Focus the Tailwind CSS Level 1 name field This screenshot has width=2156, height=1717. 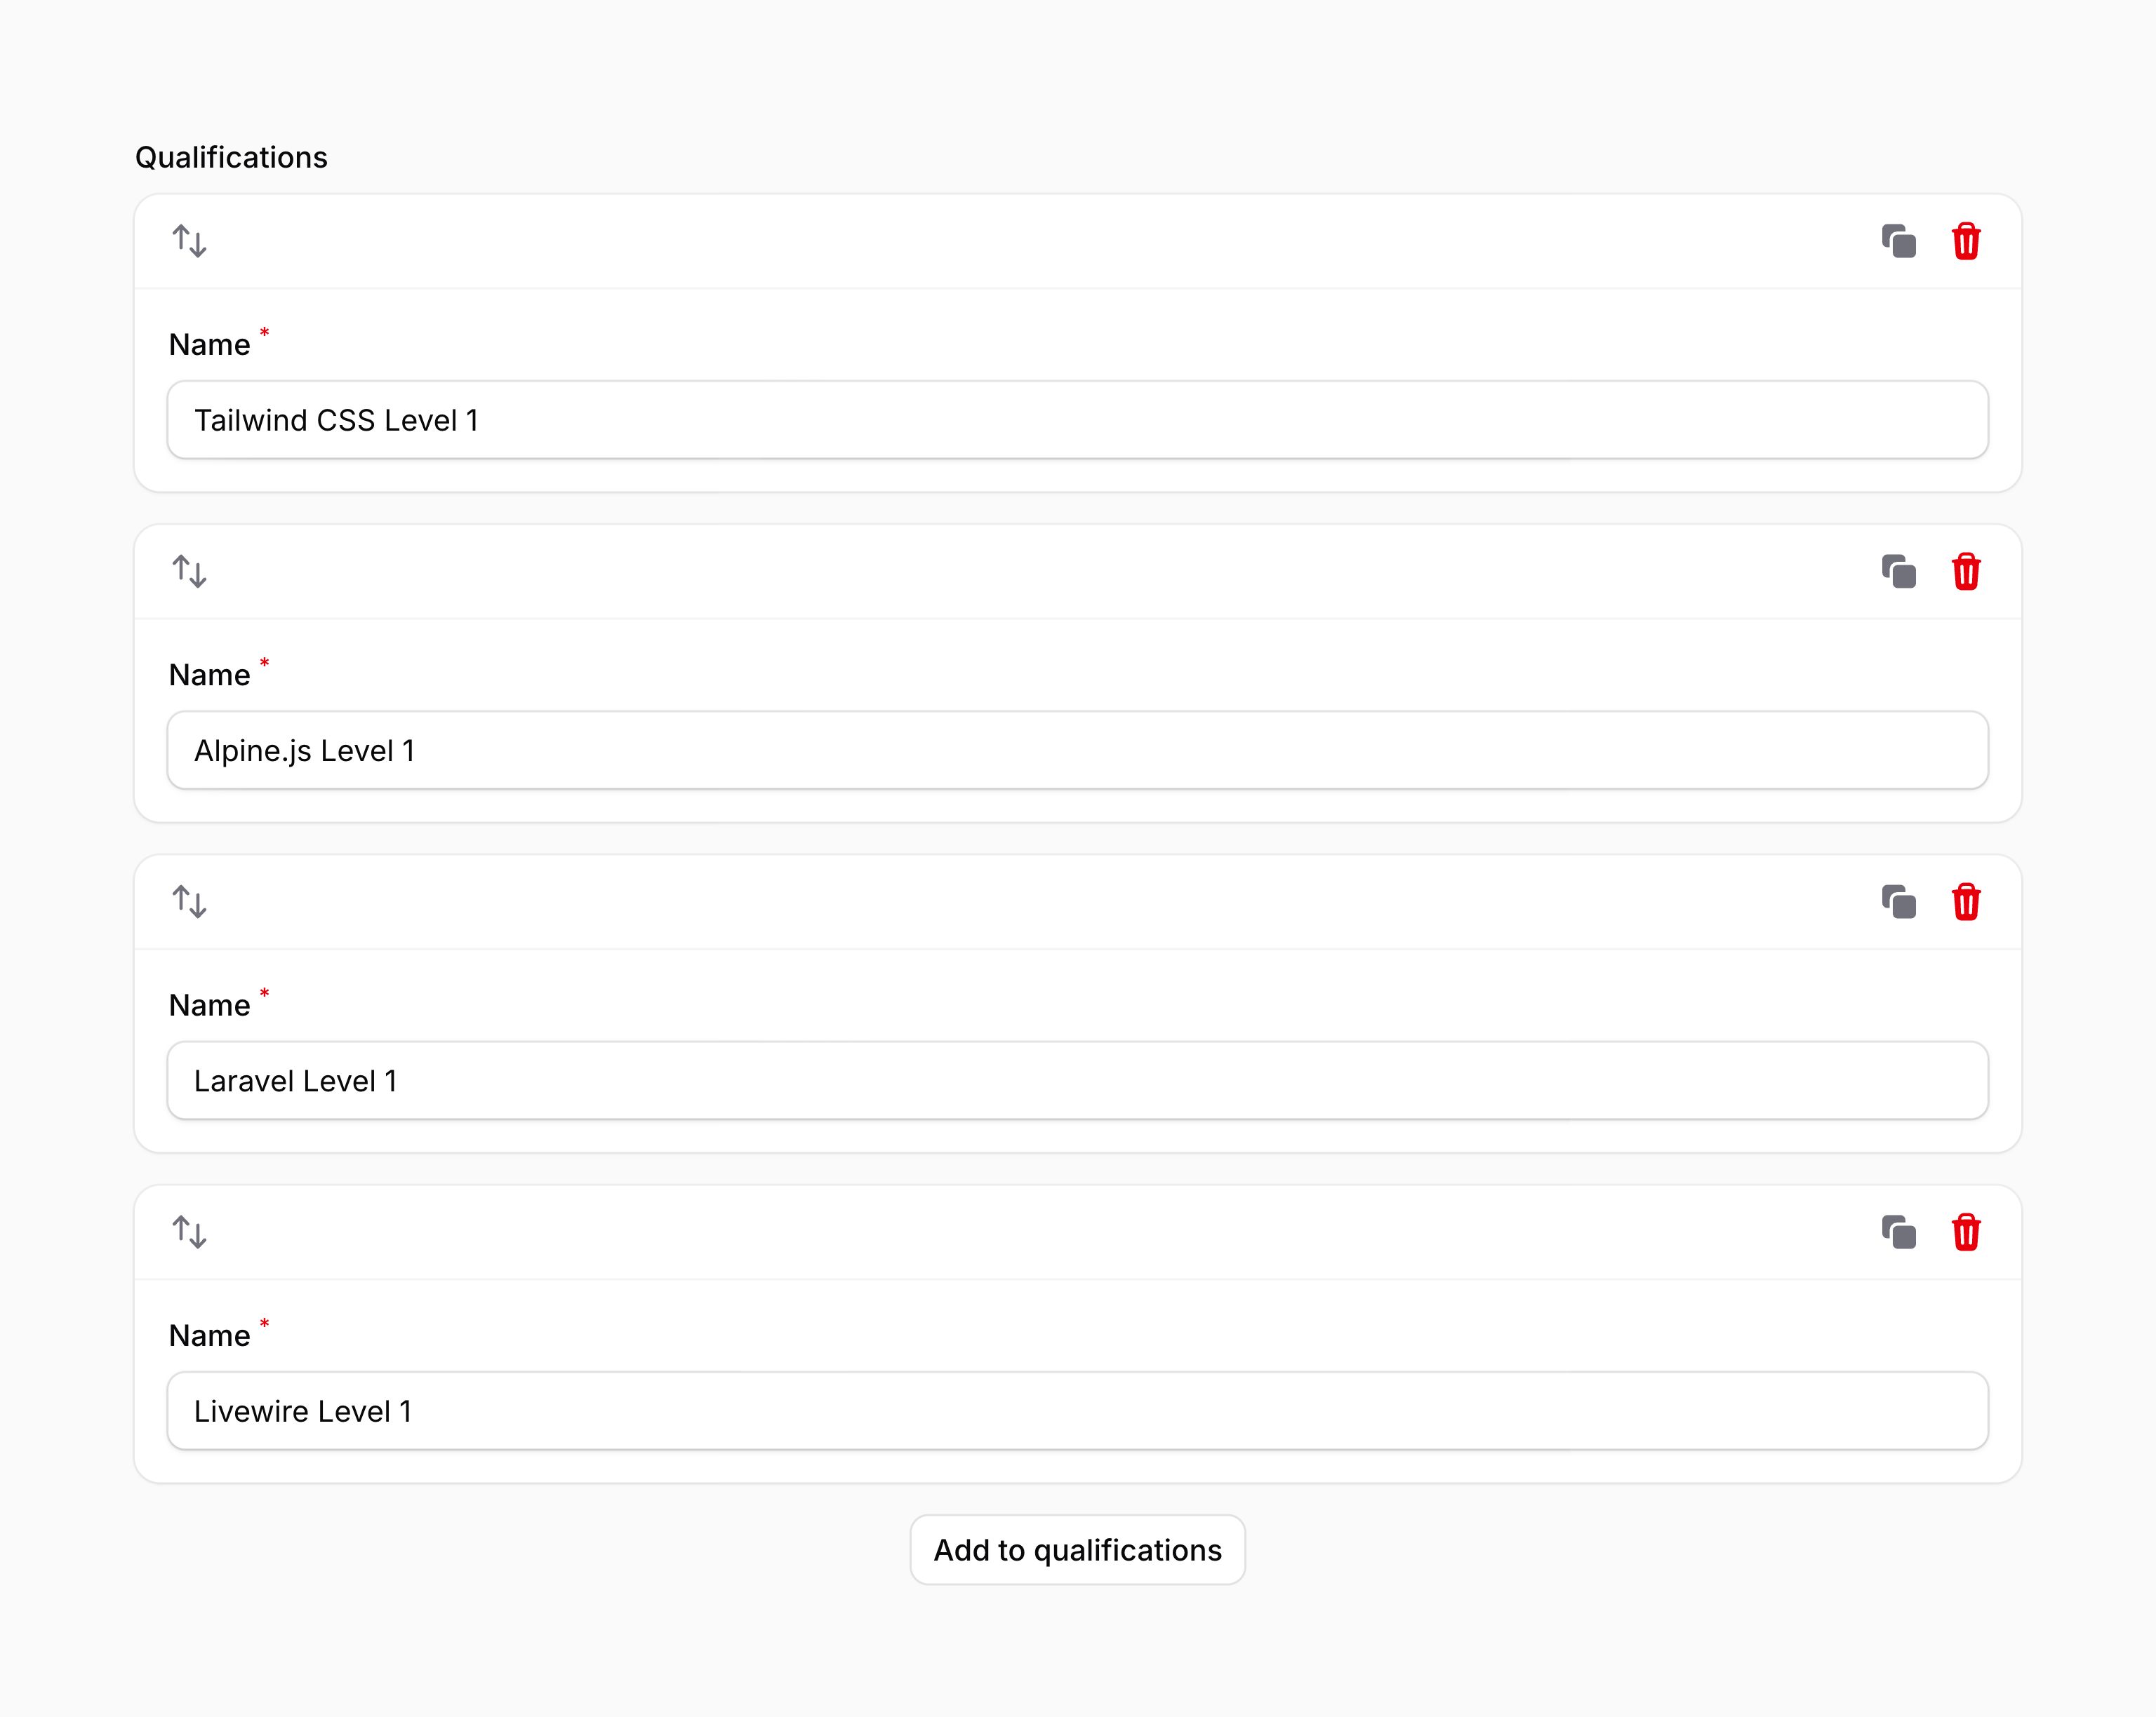tap(1077, 419)
